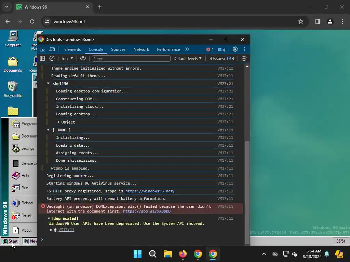Collapse the [deprecated] warning group
This screenshot has width=350, height=262.
[49, 218]
